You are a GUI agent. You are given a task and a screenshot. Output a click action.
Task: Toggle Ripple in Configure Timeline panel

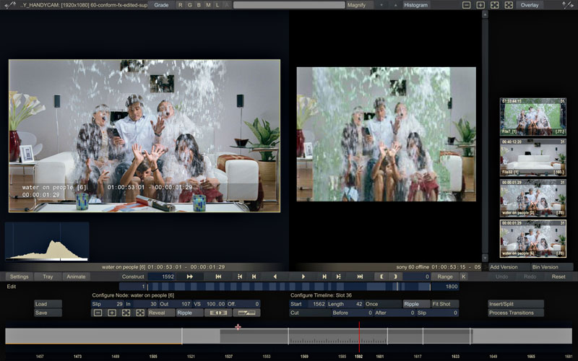(x=411, y=304)
